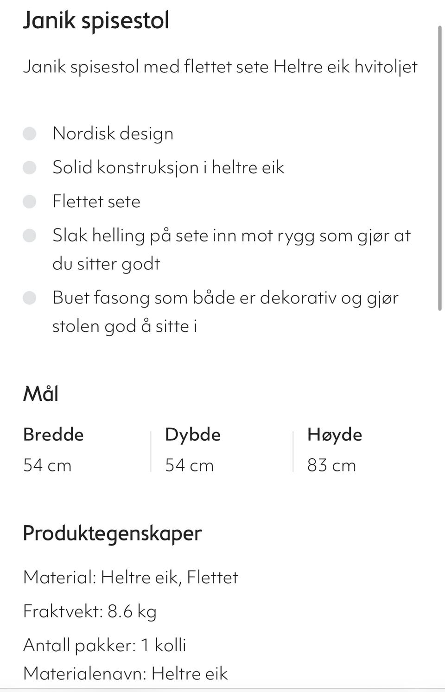Click the Fraktvekt: 8.6 kg line

click(x=89, y=611)
